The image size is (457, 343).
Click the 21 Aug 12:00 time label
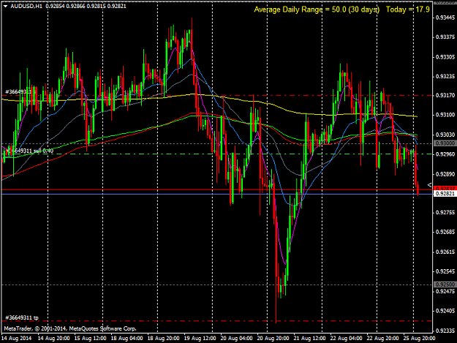pyautogui.click(x=309, y=339)
